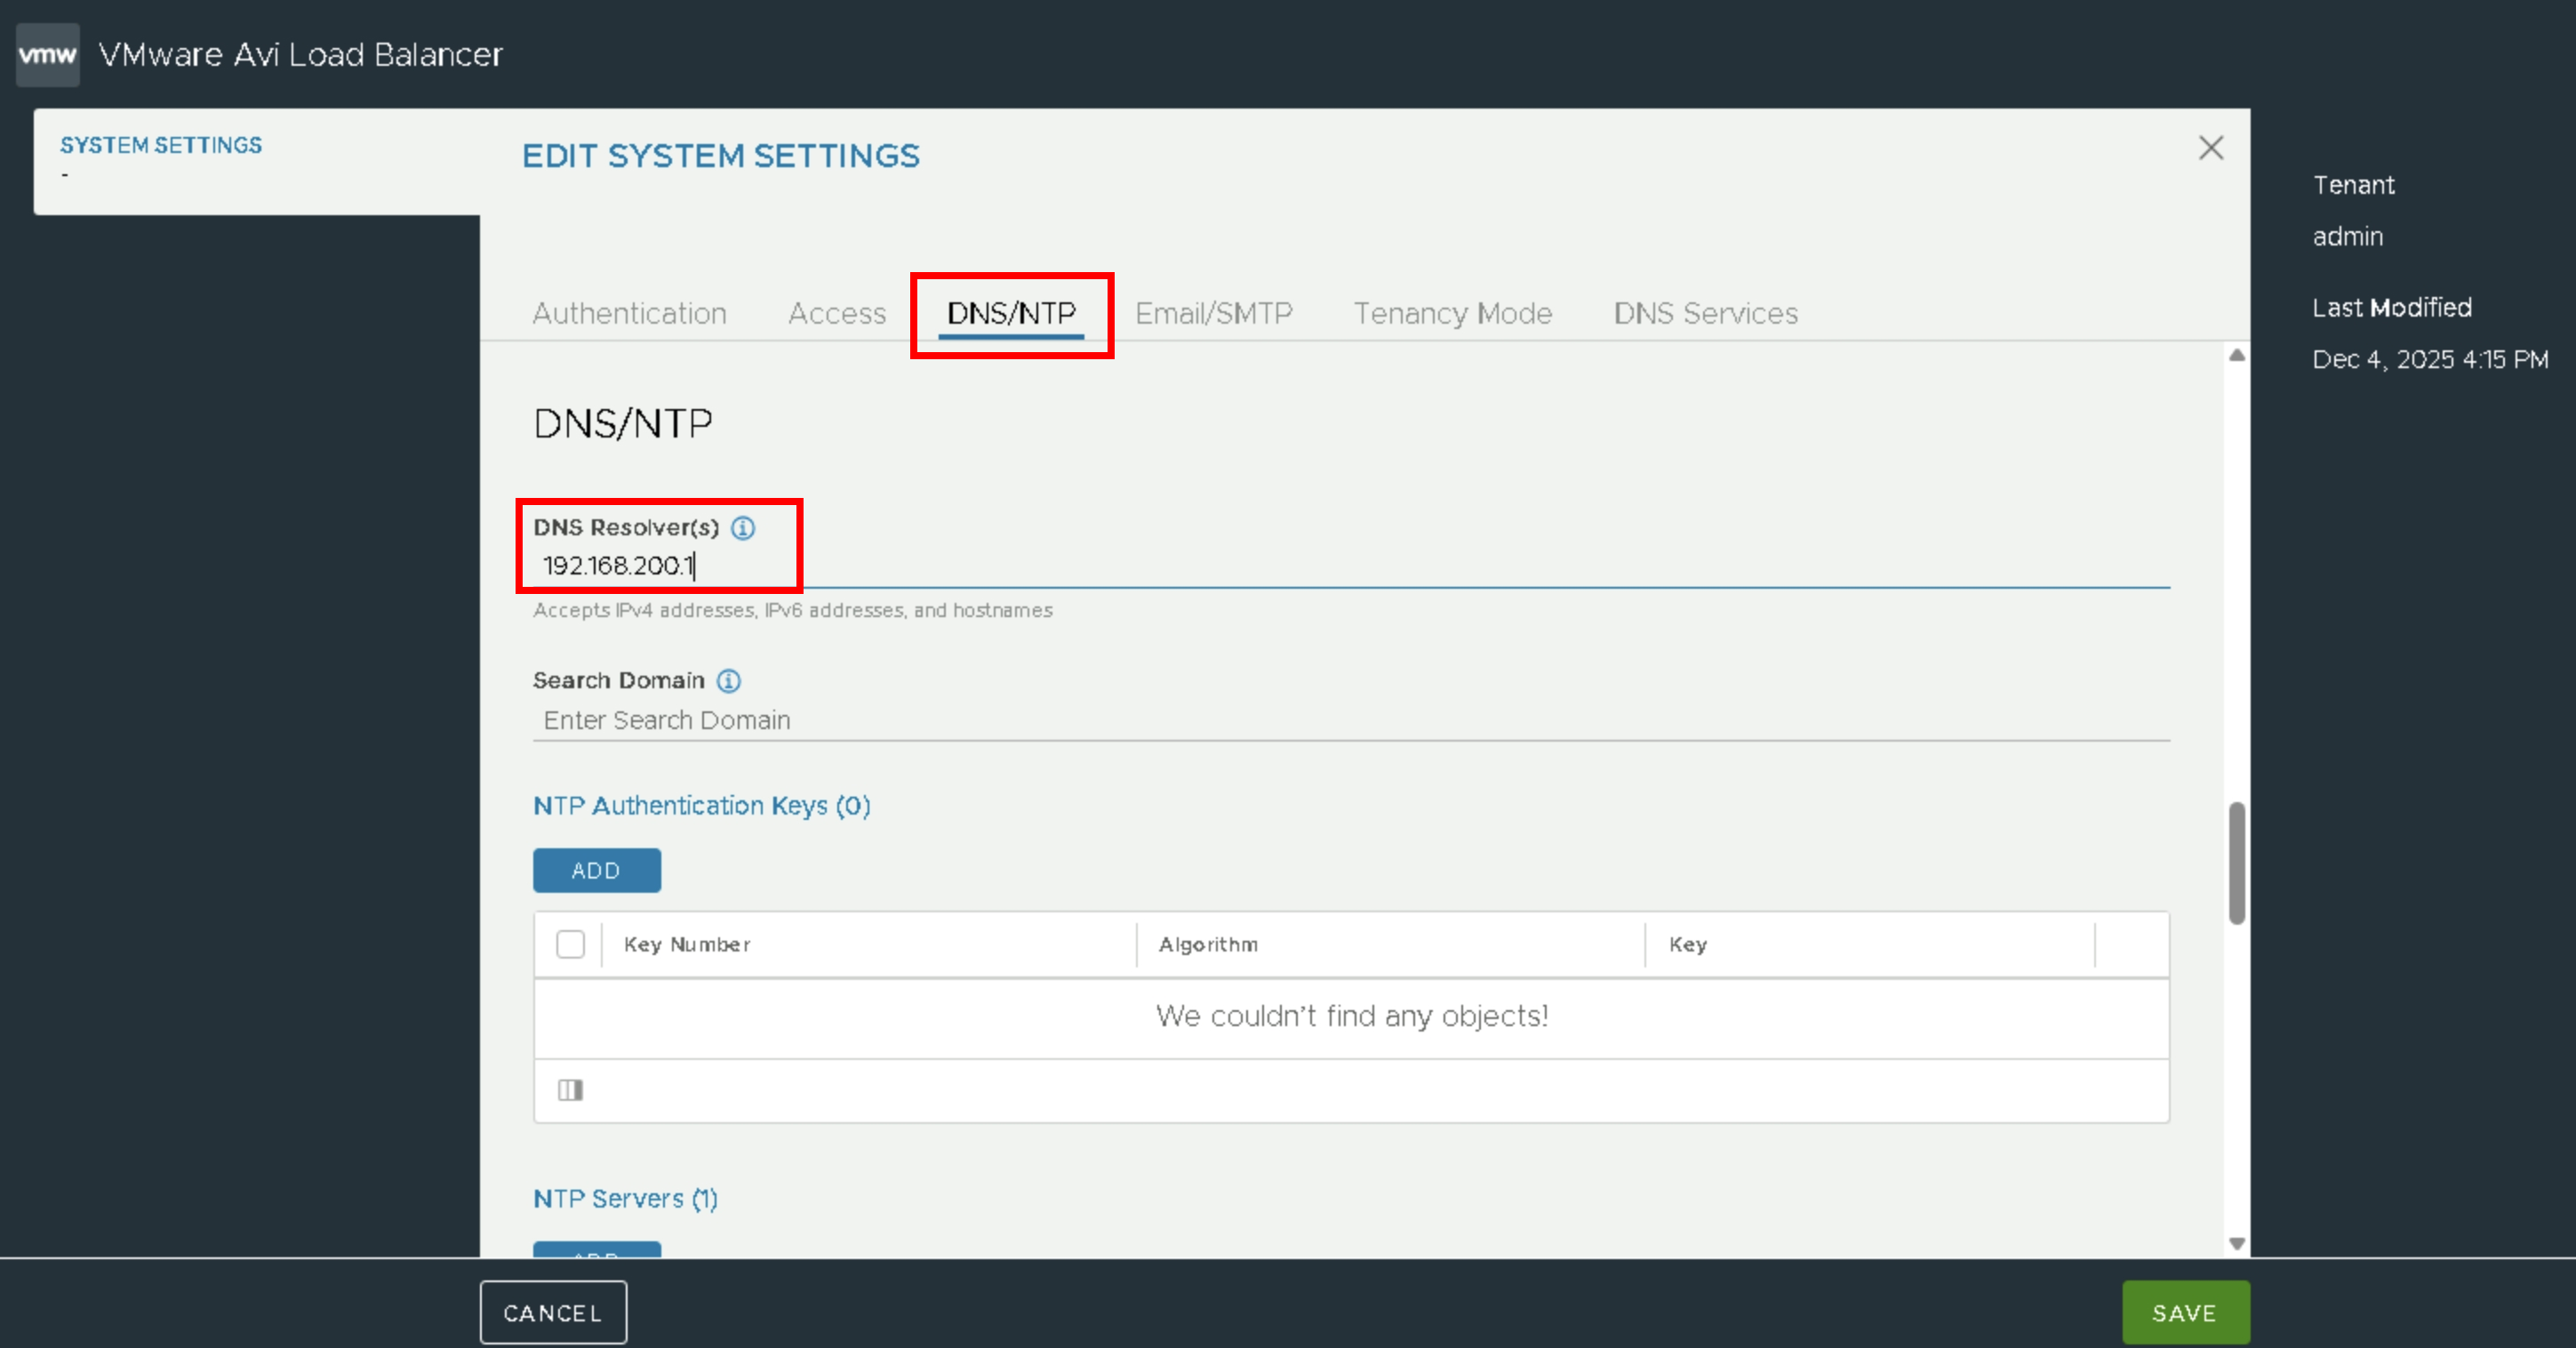Click the scroll up arrow
This screenshot has height=1348, width=2576.
2237,355
